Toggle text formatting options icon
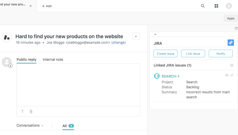The width and height of the screenshot is (238, 135). (x=23, y=111)
